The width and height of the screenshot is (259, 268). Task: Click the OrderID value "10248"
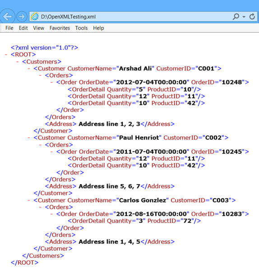click(232, 82)
